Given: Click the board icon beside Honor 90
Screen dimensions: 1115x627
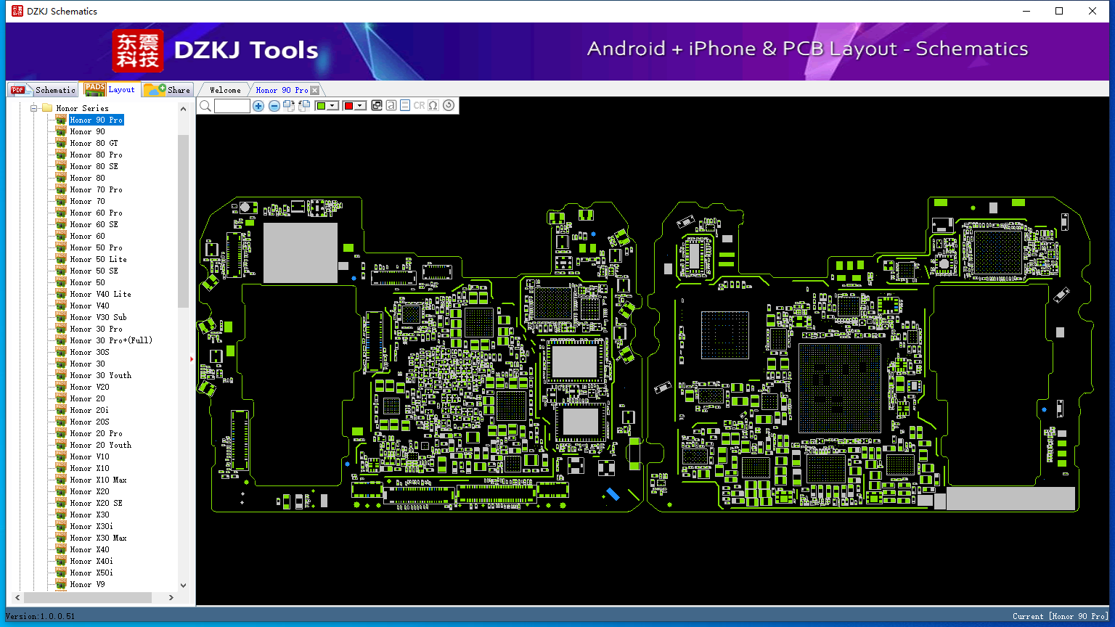Looking at the screenshot, I should [61, 131].
